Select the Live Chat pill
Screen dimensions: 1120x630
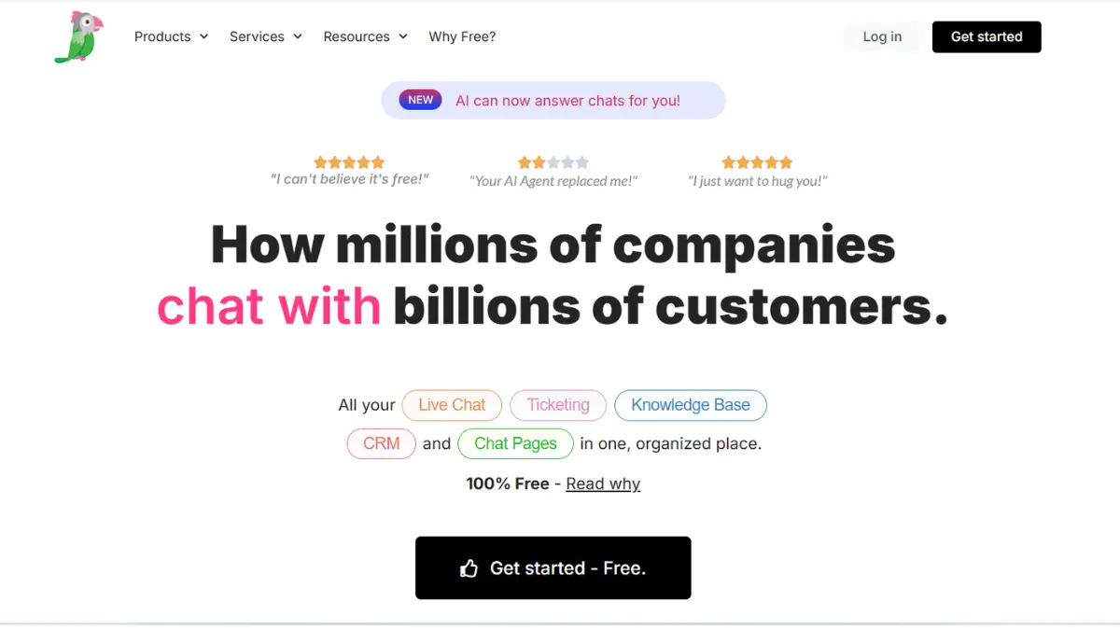coord(452,405)
